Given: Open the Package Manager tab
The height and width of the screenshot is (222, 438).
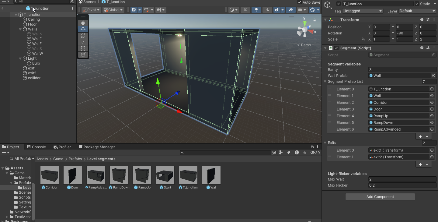Looking at the screenshot, I should tap(97, 147).
